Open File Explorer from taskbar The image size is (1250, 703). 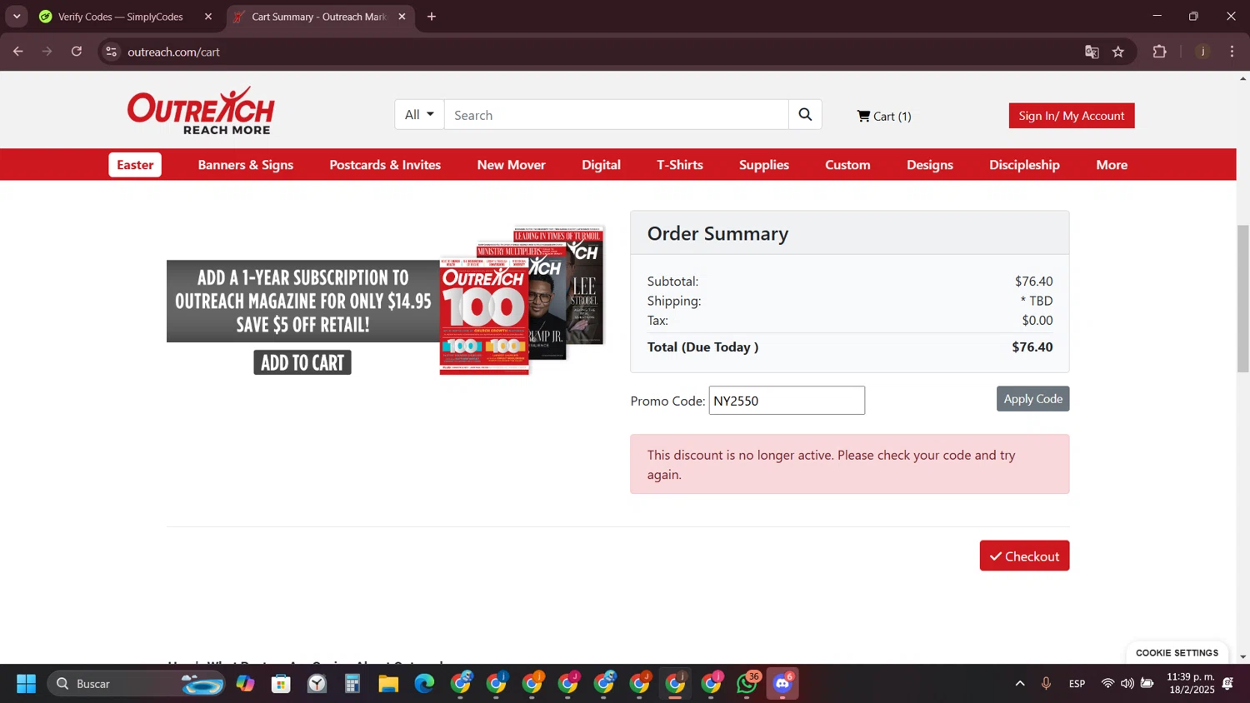click(x=388, y=684)
